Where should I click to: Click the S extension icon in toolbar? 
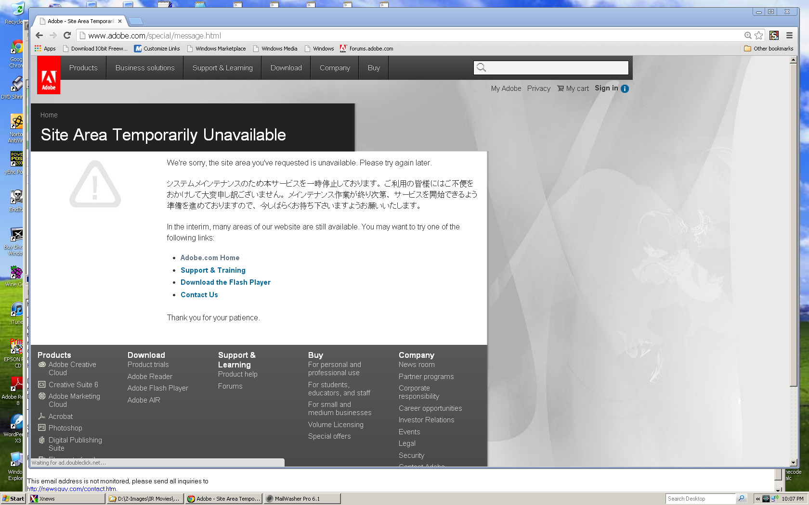[x=774, y=35]
